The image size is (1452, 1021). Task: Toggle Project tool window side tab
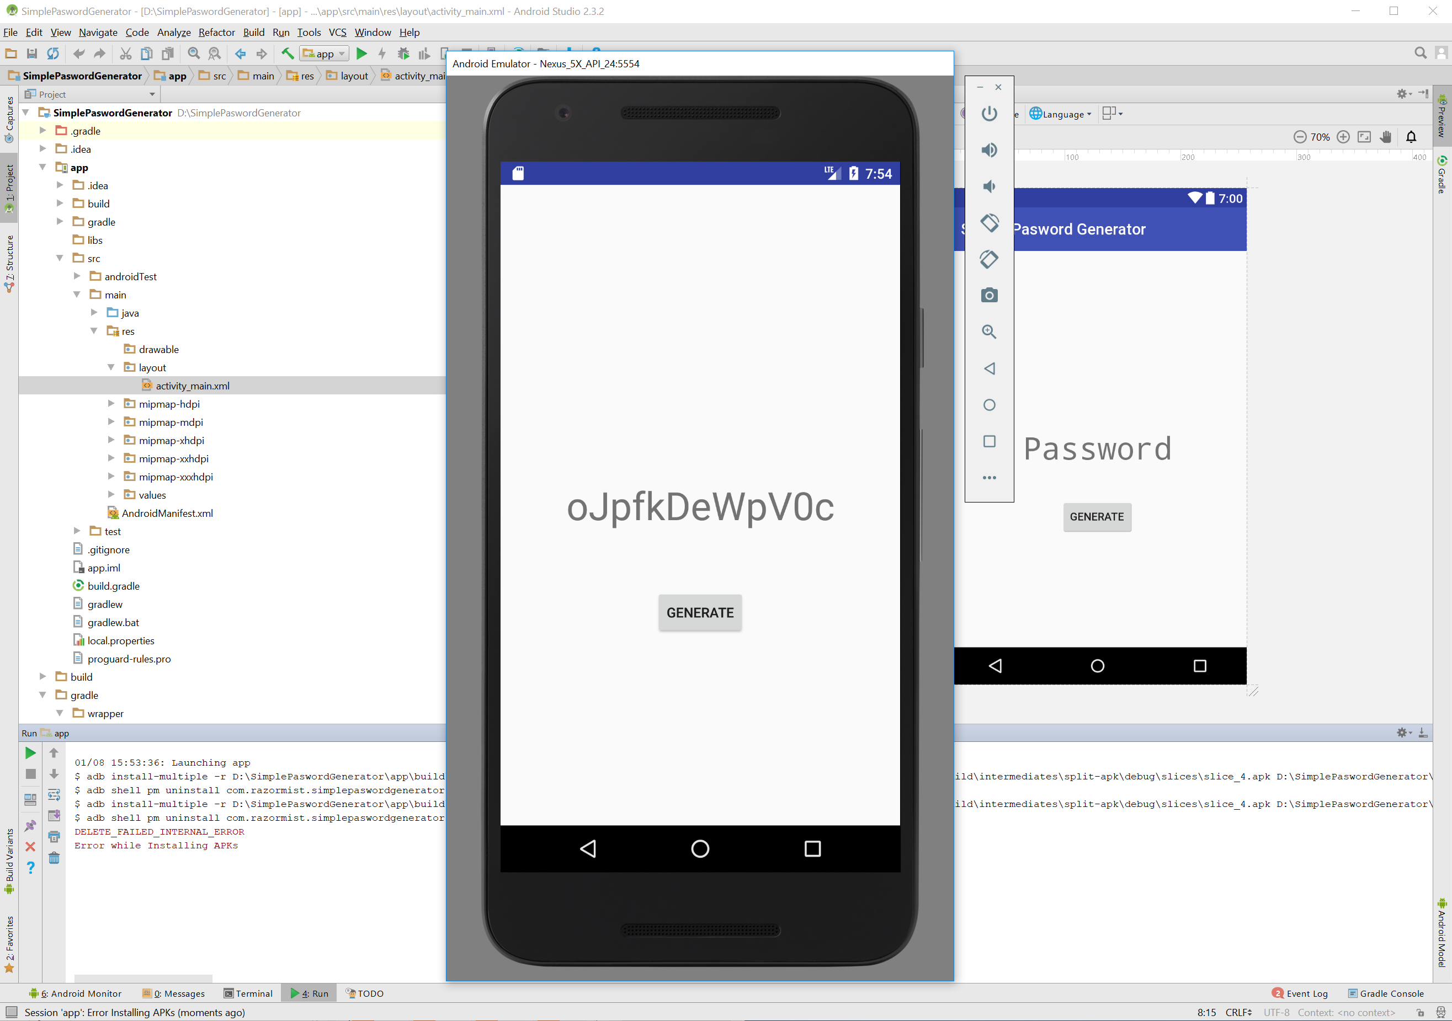click(9, 186)
